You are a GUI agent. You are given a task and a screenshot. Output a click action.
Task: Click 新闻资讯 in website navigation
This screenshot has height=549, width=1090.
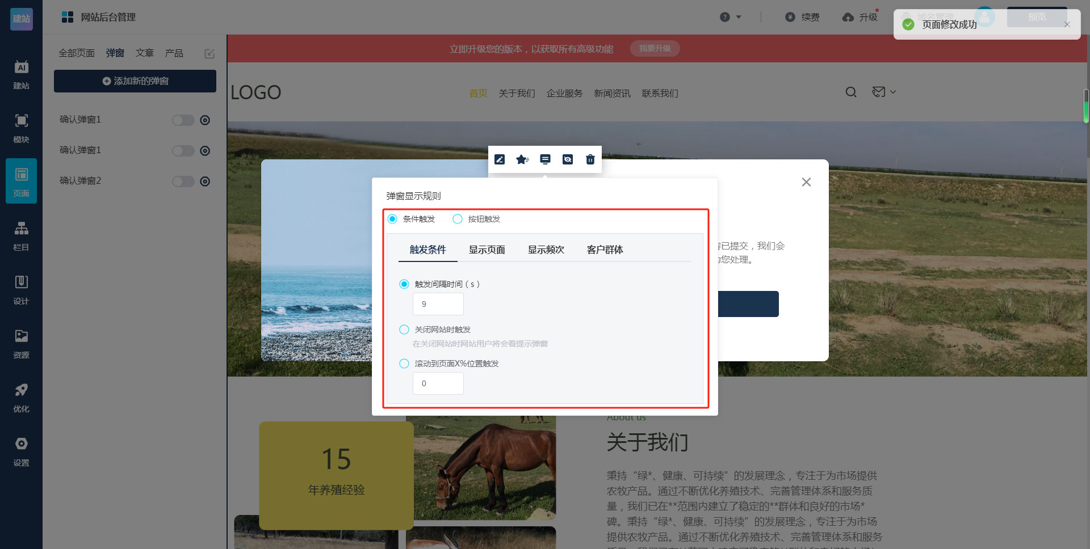click(612, 93)
